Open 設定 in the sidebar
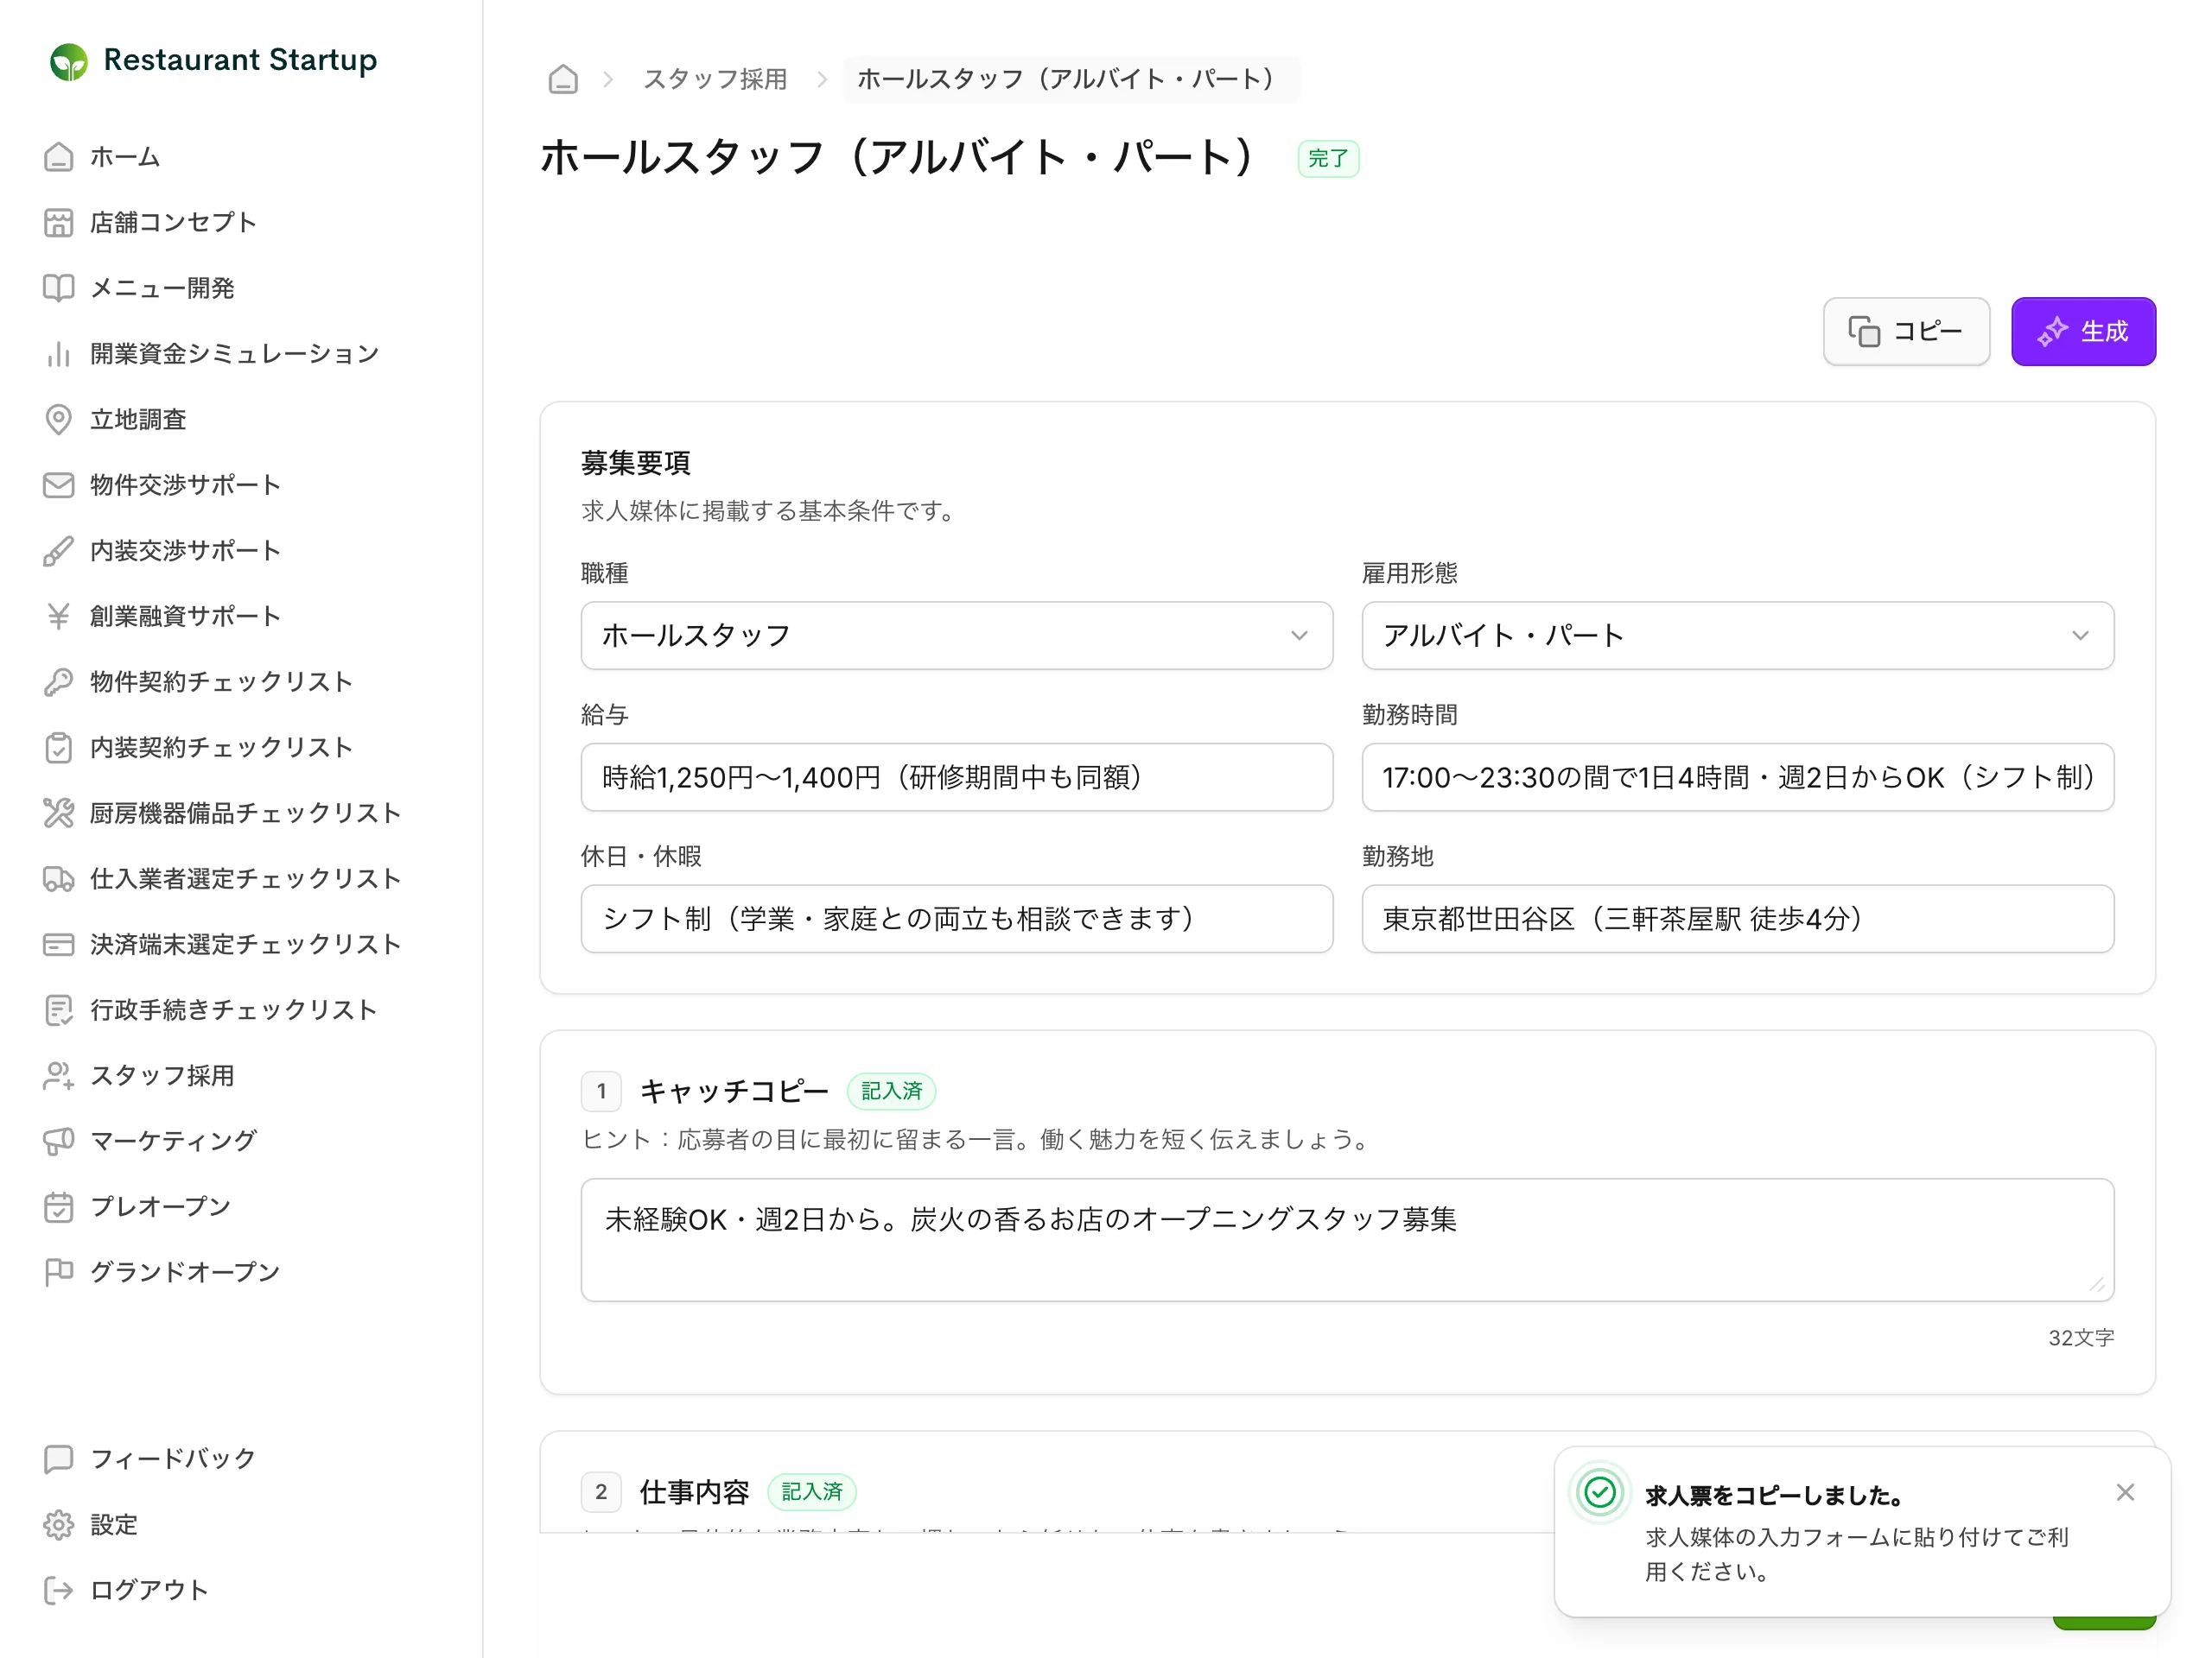This screenshot has height=1658, width=2212. pyautogui.click(x=113, y=1525)
